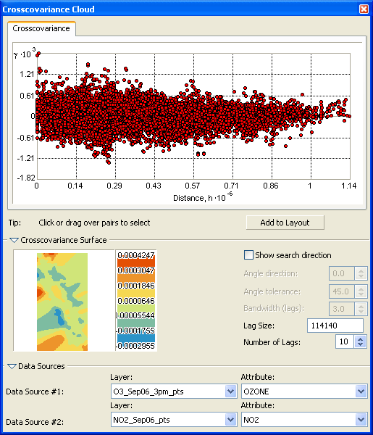Click the light green 0.0000646 legend swatch
Viewport: 373px width, 435px height.
coord(136,308)
